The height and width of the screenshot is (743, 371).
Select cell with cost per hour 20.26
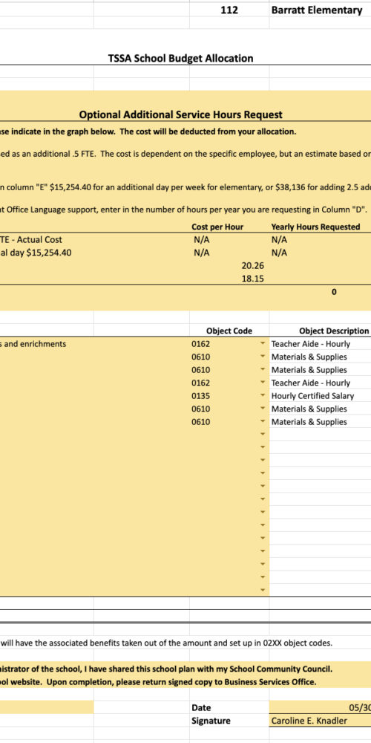click(x=229, y=266)
